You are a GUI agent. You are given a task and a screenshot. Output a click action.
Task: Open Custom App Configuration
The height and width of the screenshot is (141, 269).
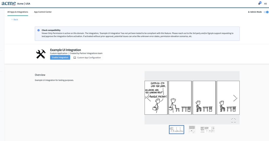pyautogui.click(x=87, y=58)
